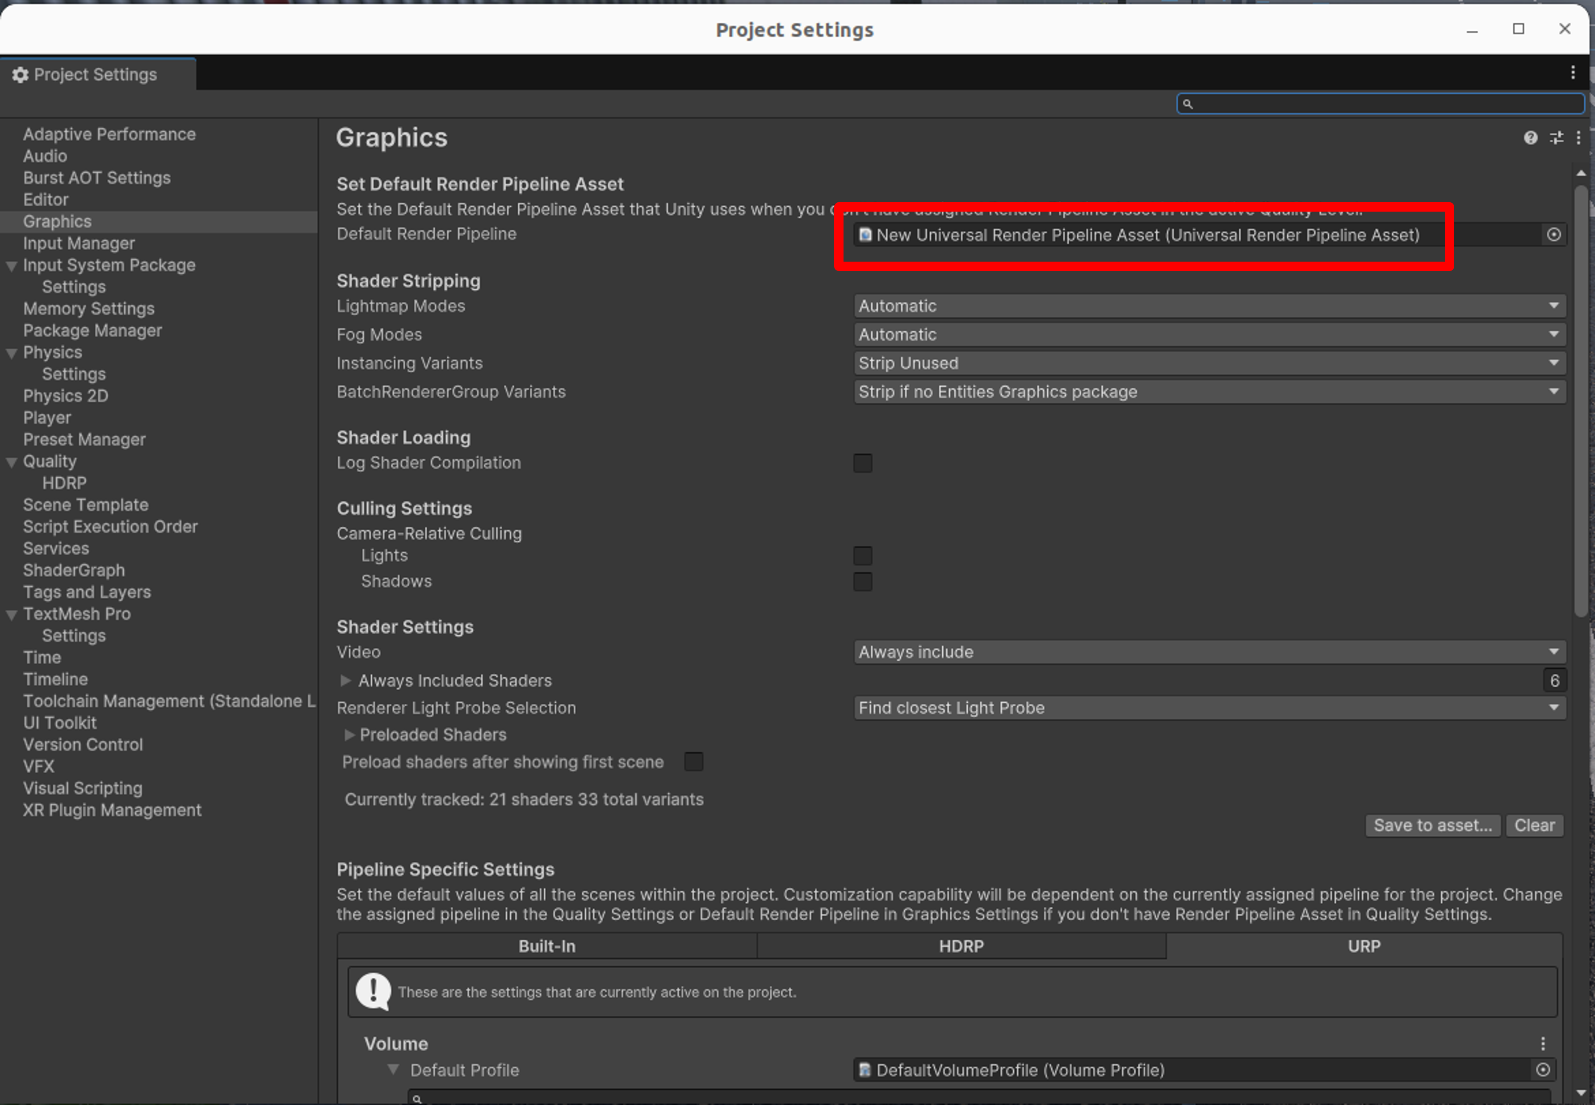Click the scrollbar down arrow
Viewport: 1595px width, 1105px height.
click(1580, 1092)
